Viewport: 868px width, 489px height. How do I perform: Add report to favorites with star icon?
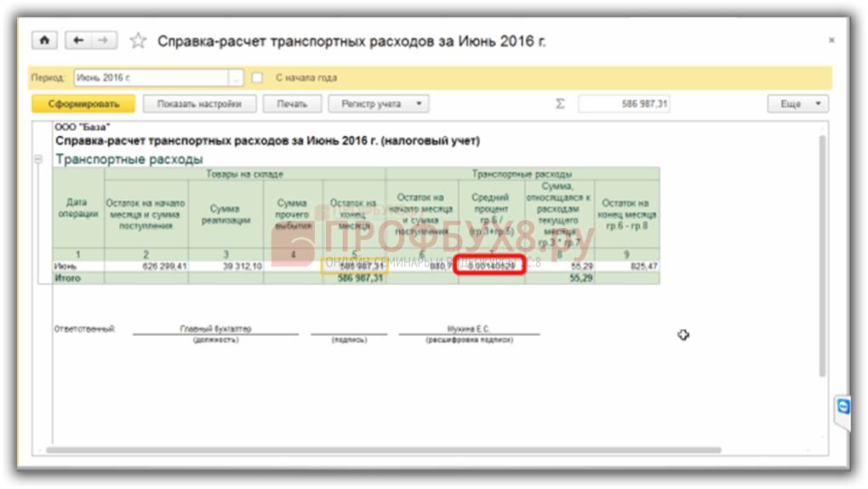click(x=138, y=41)
